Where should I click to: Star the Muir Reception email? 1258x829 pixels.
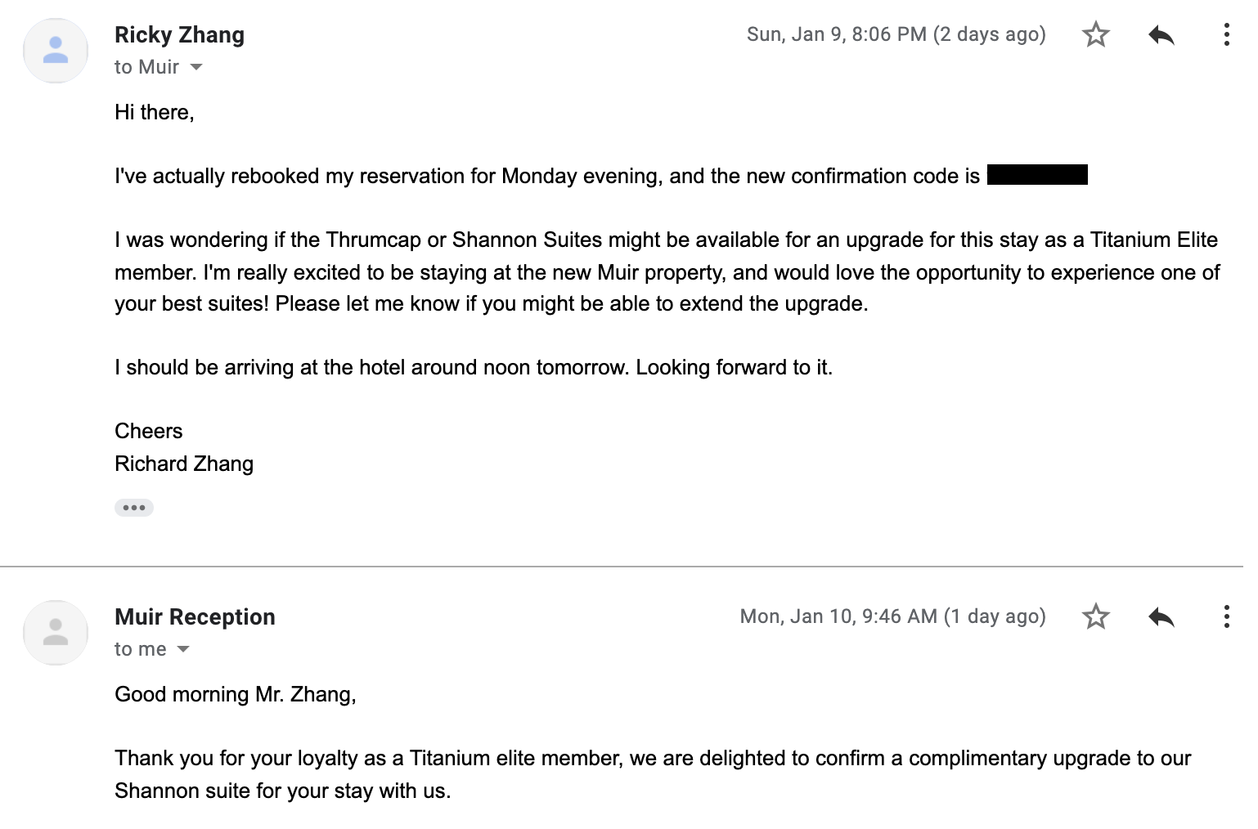click(x=1095, y=616)
